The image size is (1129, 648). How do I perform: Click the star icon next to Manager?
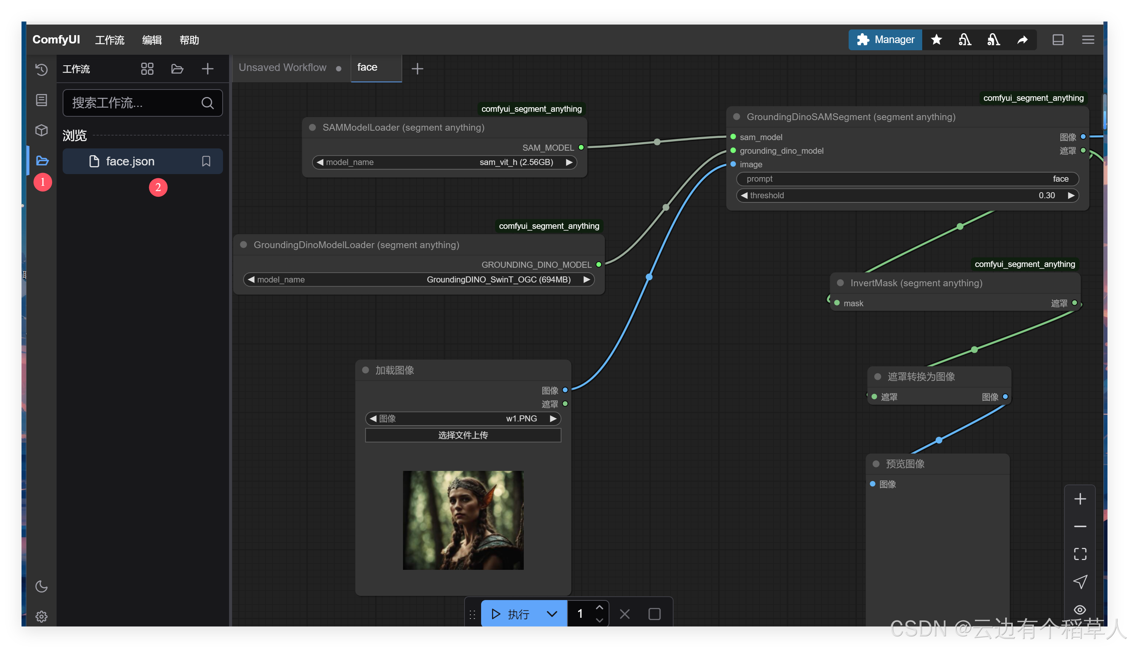[936, 40]
